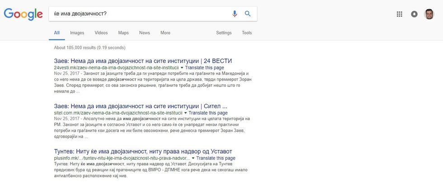The height and width of the screenshot is (187, 443).
Task: Switch to the News tab
Action: [144, 33]
